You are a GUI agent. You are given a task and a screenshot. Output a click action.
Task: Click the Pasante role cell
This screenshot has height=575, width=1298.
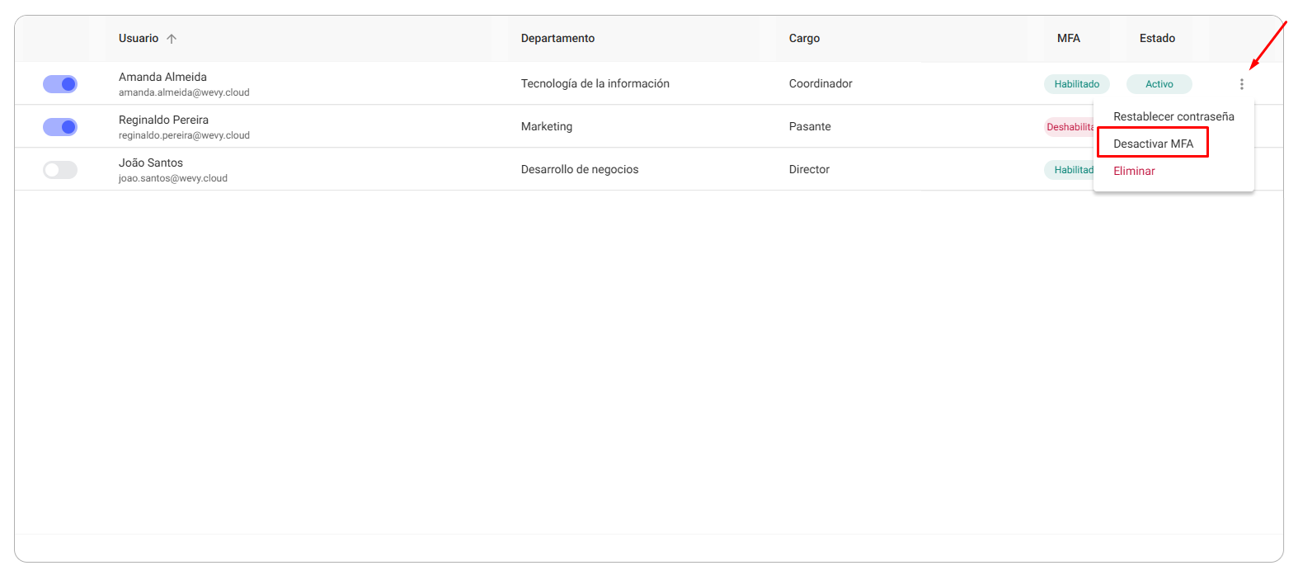click(x=810, y=127)
